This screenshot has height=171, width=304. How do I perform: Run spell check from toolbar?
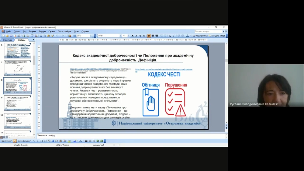coord(32,36)
